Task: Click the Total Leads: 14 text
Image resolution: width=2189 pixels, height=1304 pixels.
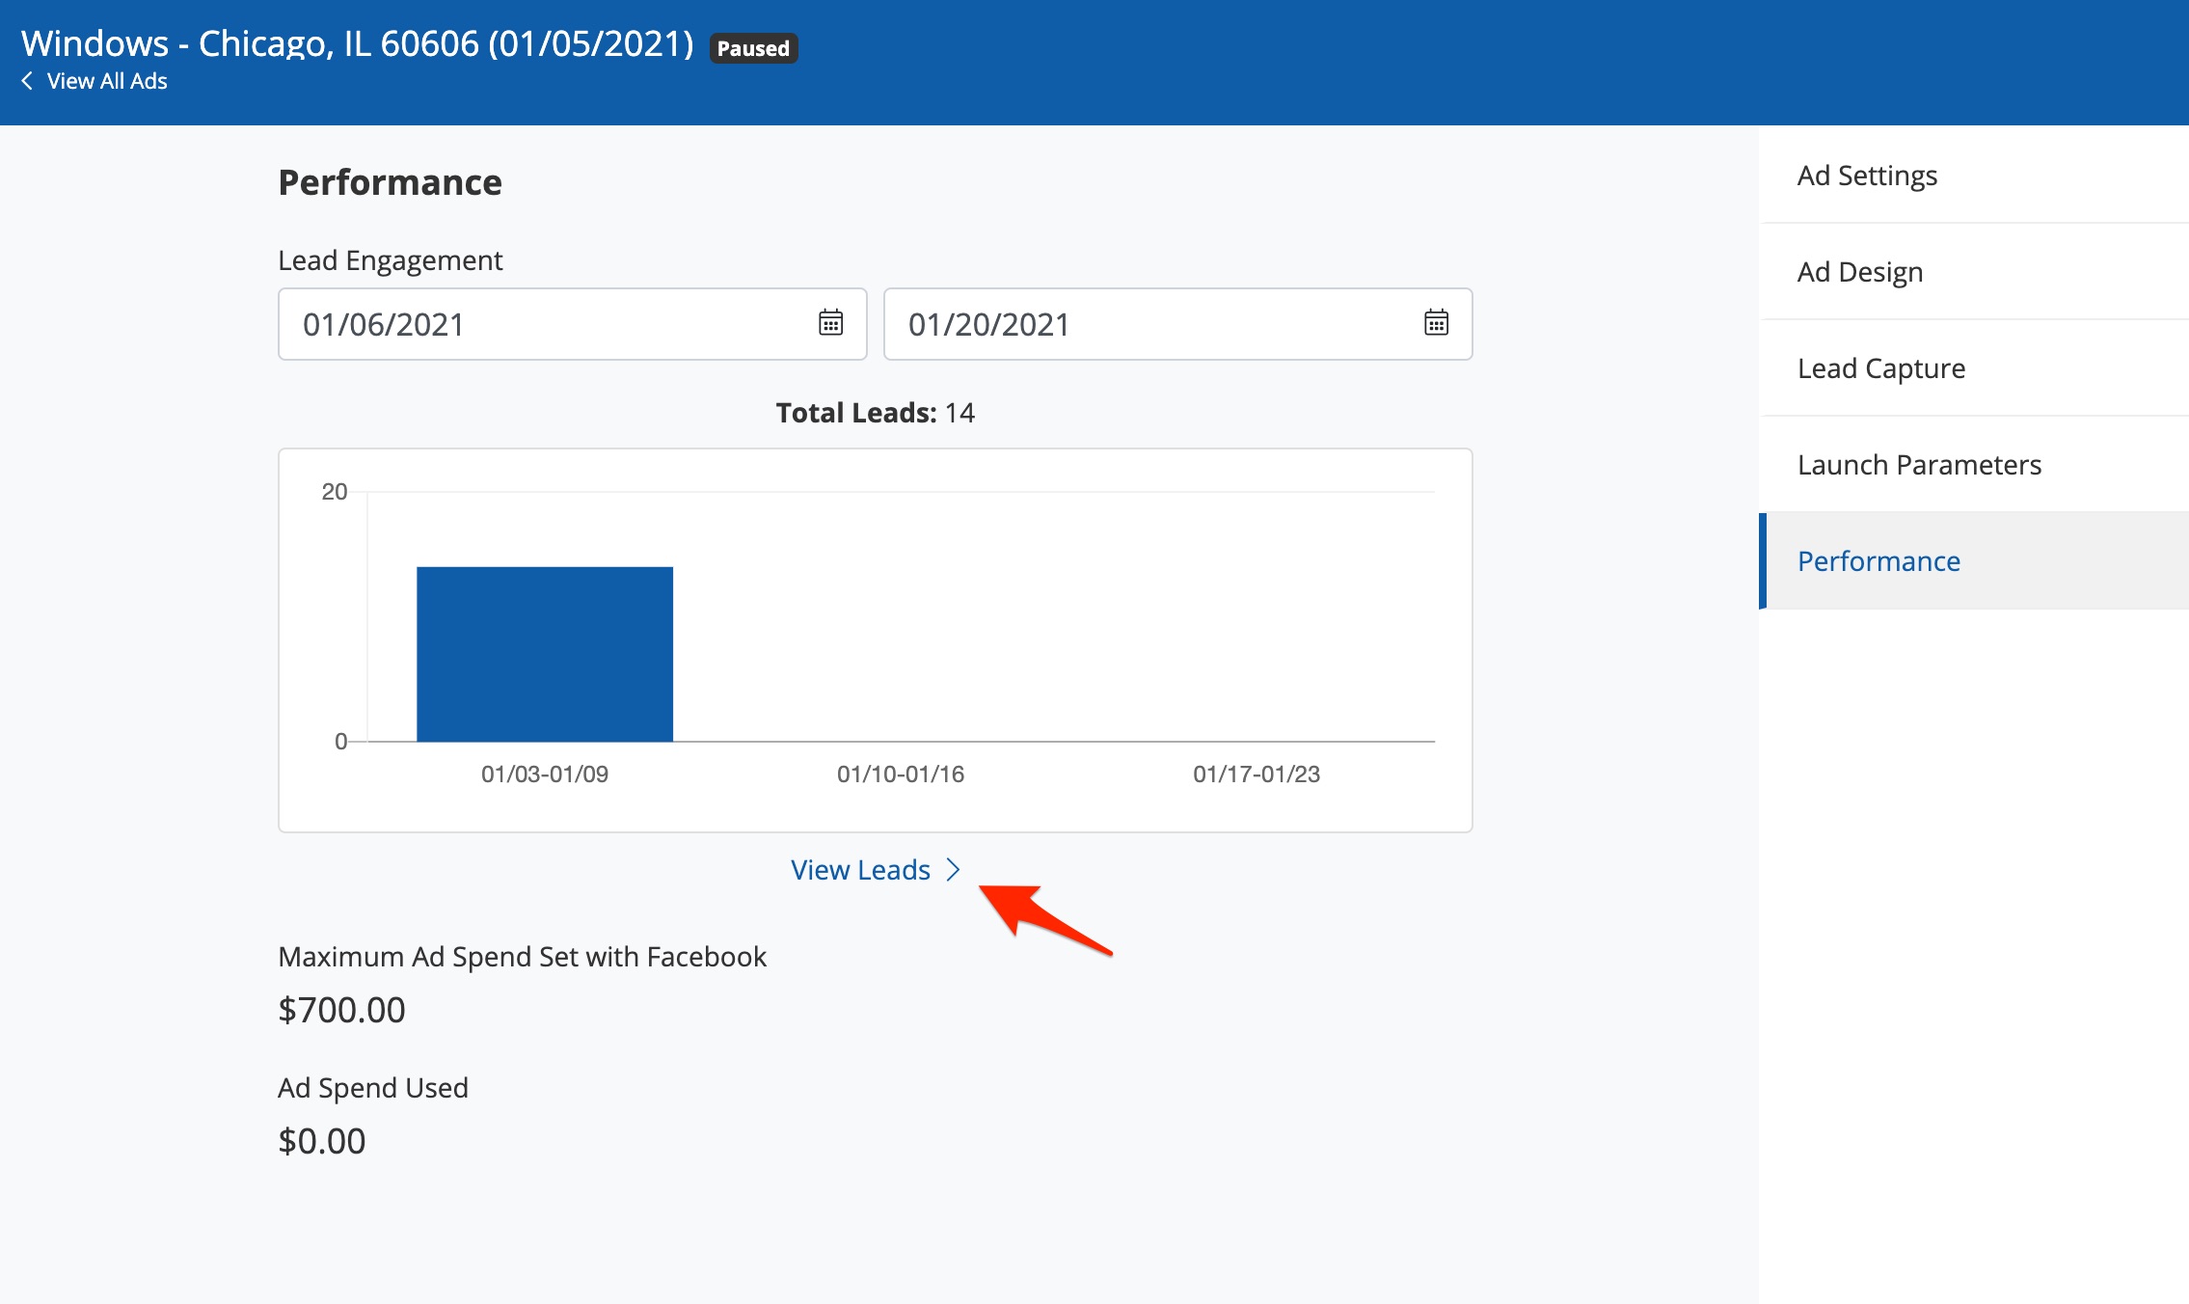Action: (875, 413)
